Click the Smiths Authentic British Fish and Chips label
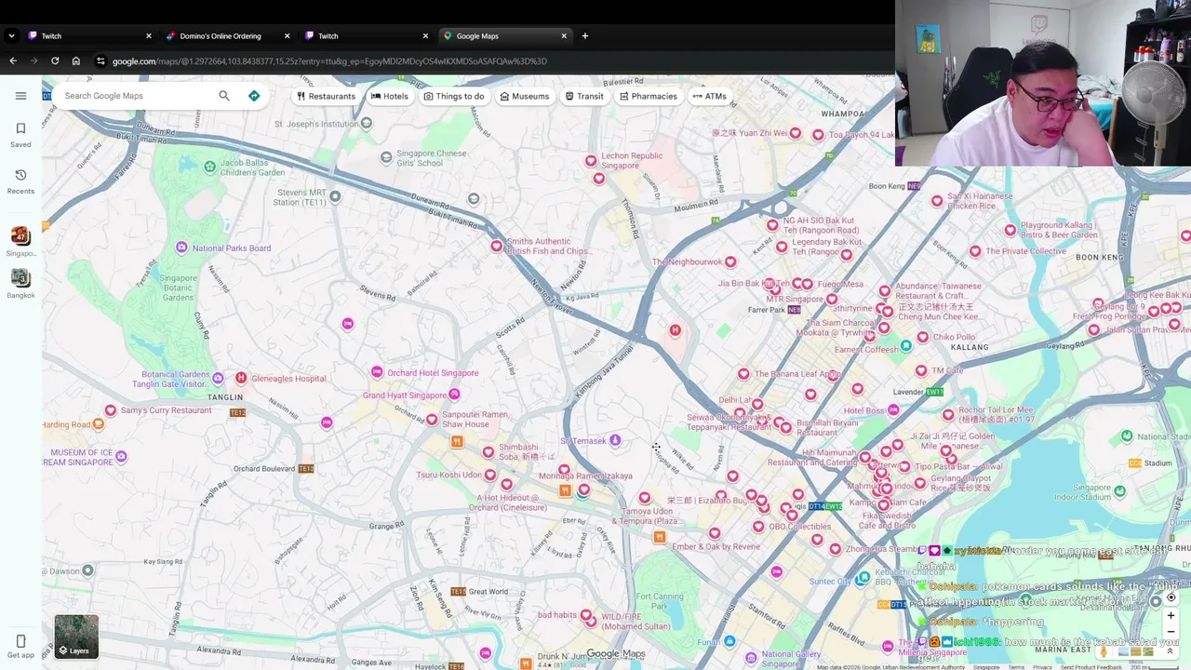Screen dimensions: 1191x670 click(548, 247)
